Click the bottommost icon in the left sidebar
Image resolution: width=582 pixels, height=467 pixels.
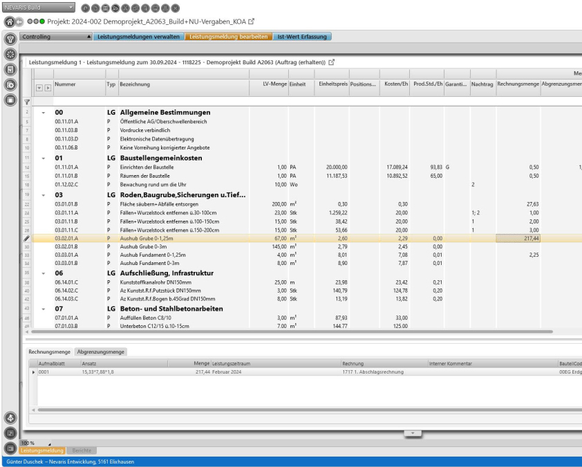click(x=10, y=448)
